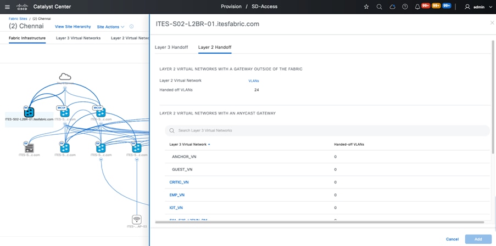496x246 pixels.
Task: Open the Layer 2 Virtual Networks tab
Action: pos(130,38)
